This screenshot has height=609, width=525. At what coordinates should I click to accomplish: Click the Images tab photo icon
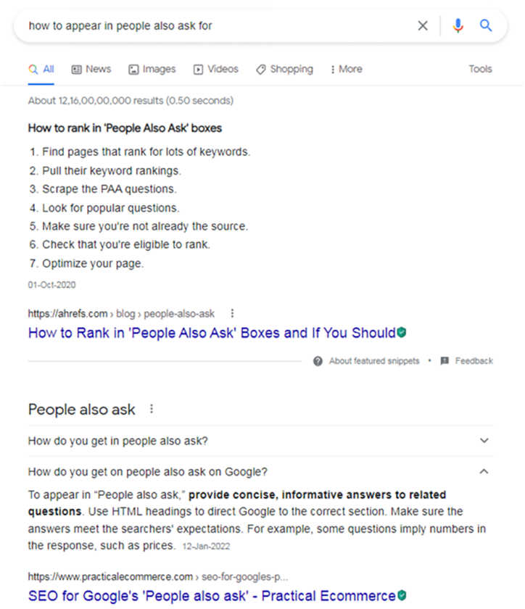point(133,69)
